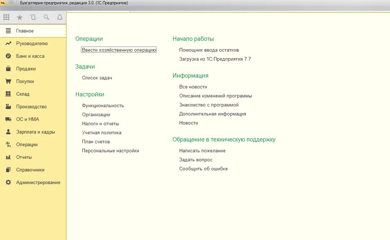Screen dimensions: 390x240
Task: Click the search magnifier icon
Action: pos(46,17)
